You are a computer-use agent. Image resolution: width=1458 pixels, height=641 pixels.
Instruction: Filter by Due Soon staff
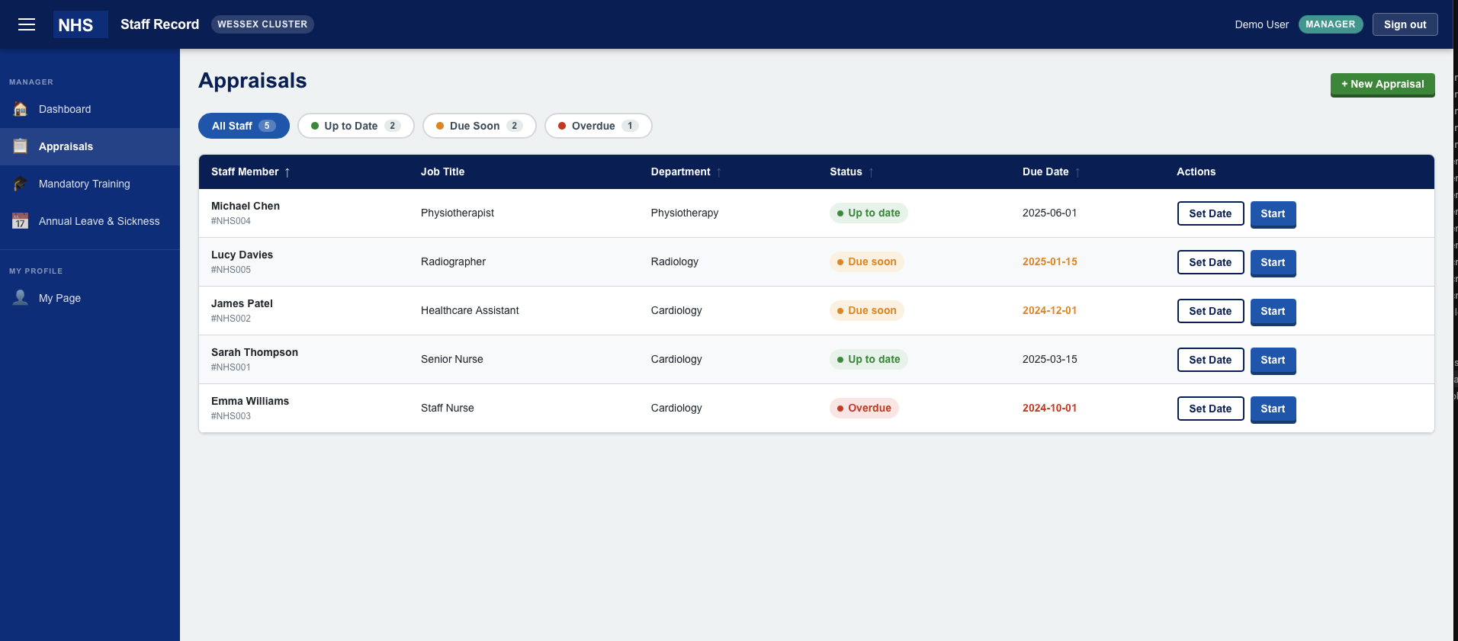pos(479,126)
